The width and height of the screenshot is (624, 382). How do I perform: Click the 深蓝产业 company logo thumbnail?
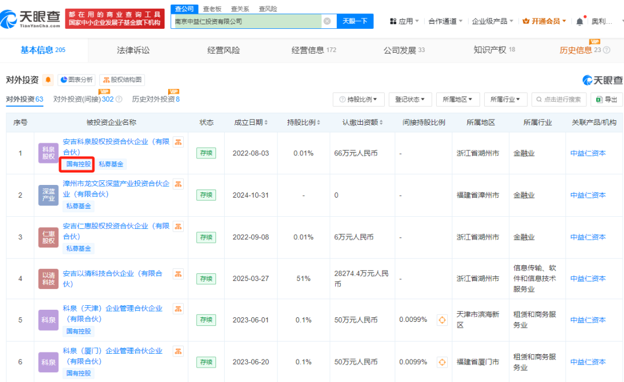[48, 195]
